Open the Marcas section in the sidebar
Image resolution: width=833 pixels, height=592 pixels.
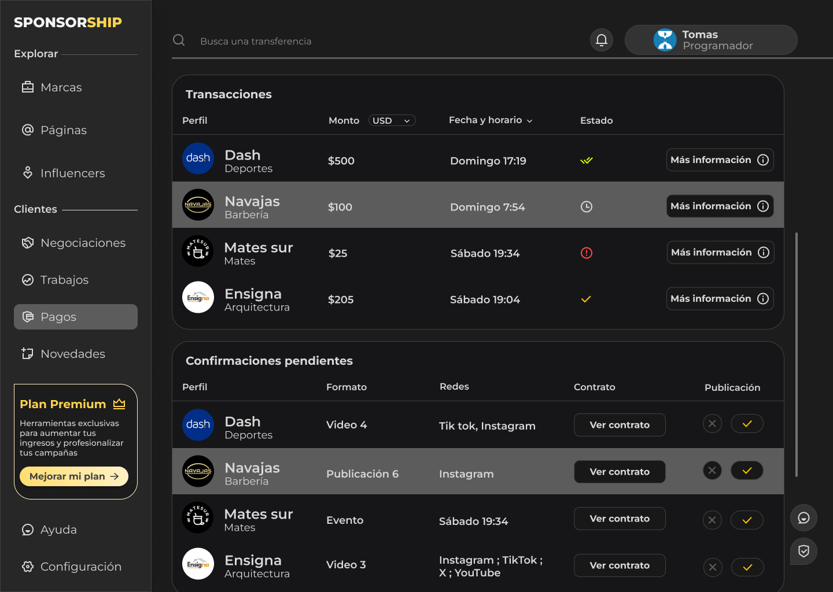coord(61,87)
